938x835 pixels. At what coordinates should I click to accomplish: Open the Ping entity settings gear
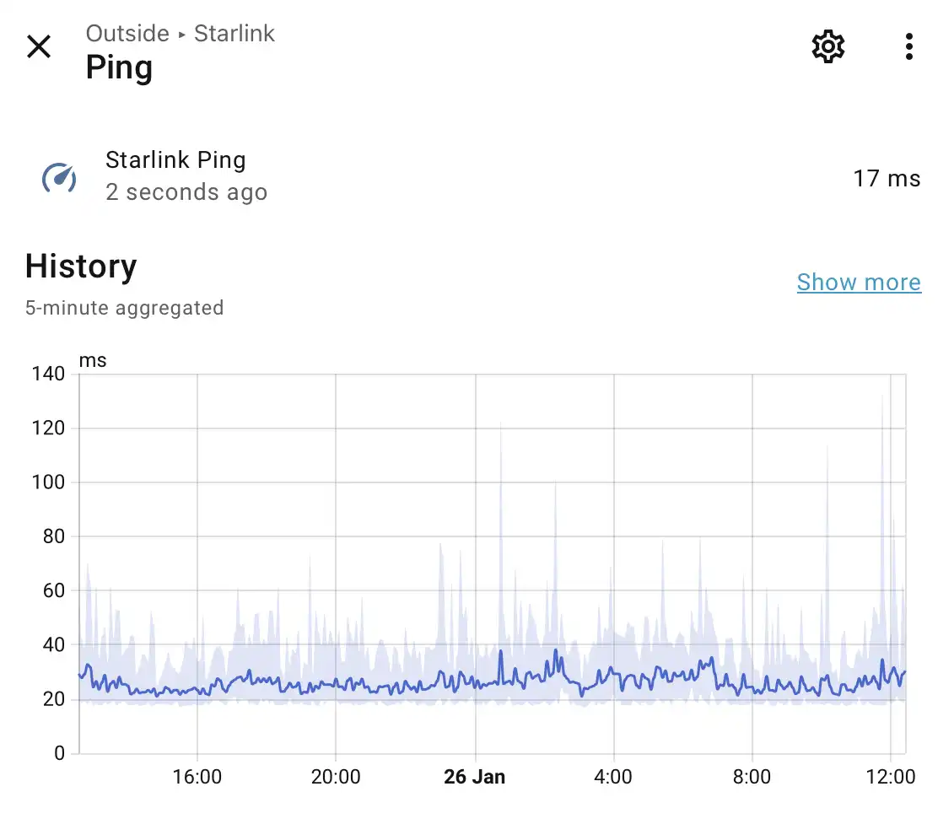(x=827, y=47)
